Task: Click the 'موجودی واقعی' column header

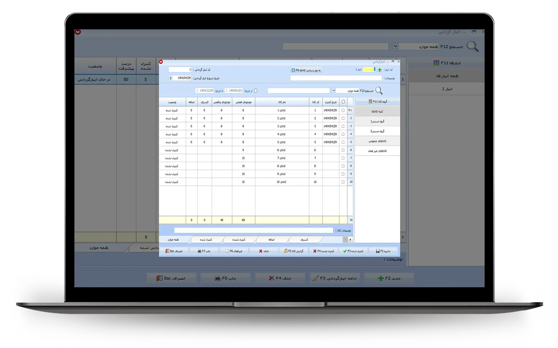Action: [x=222, y=102]
